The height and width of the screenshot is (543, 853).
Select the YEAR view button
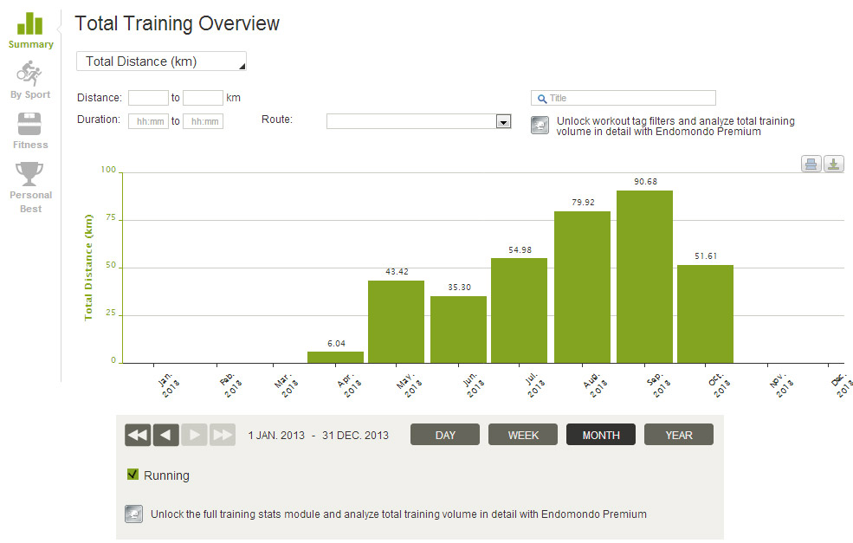tap(678, 435)
